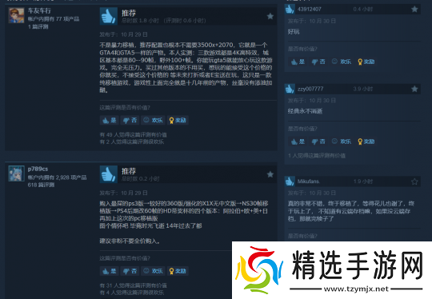The height and width of the screenshot is (299, 432).
Task: Mark 车友车行 review as 欢乐 funny
Action: (x=153, y=120)
